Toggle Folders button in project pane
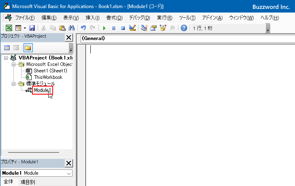 pyautogui.click(x=28, y=48)
